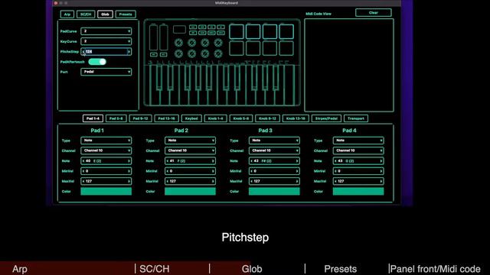Click the third pad in the bottom pad row of the keyboard diagram
The image size is (490, 275).
[269, 48]
